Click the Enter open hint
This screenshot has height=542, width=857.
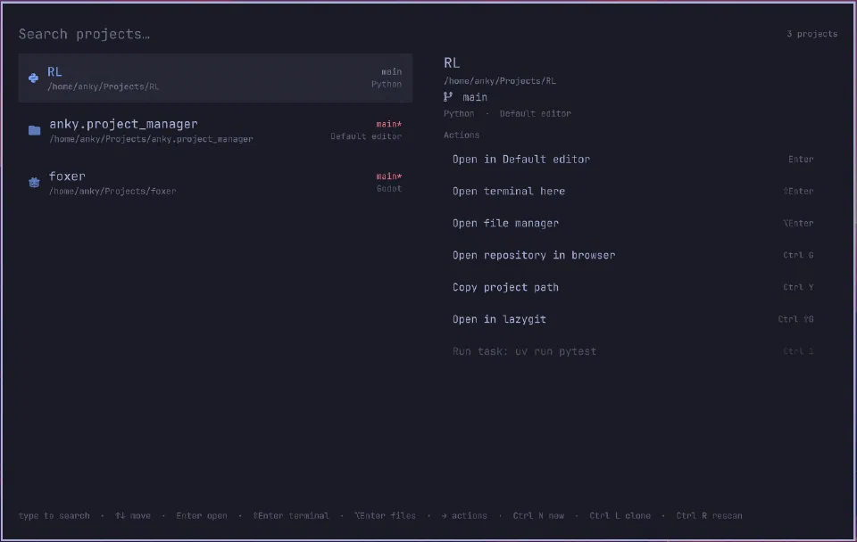(202, 516)
